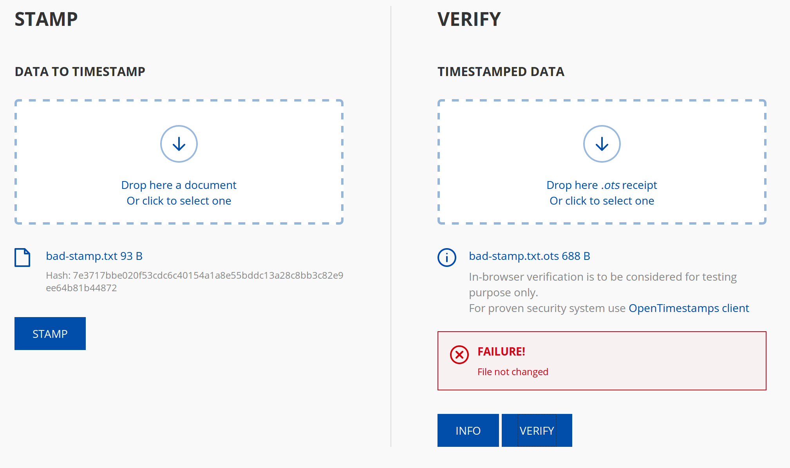Viewport: 790px width, 468px height.
Task: Open the VERIFY dropzone to select an .ots receipt
Action: coord(602,161)
